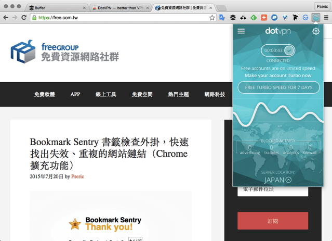This screenshot has width=332, height=241.
Task: Click the 電子郵件位址 email input field
Action: point(273,191)
